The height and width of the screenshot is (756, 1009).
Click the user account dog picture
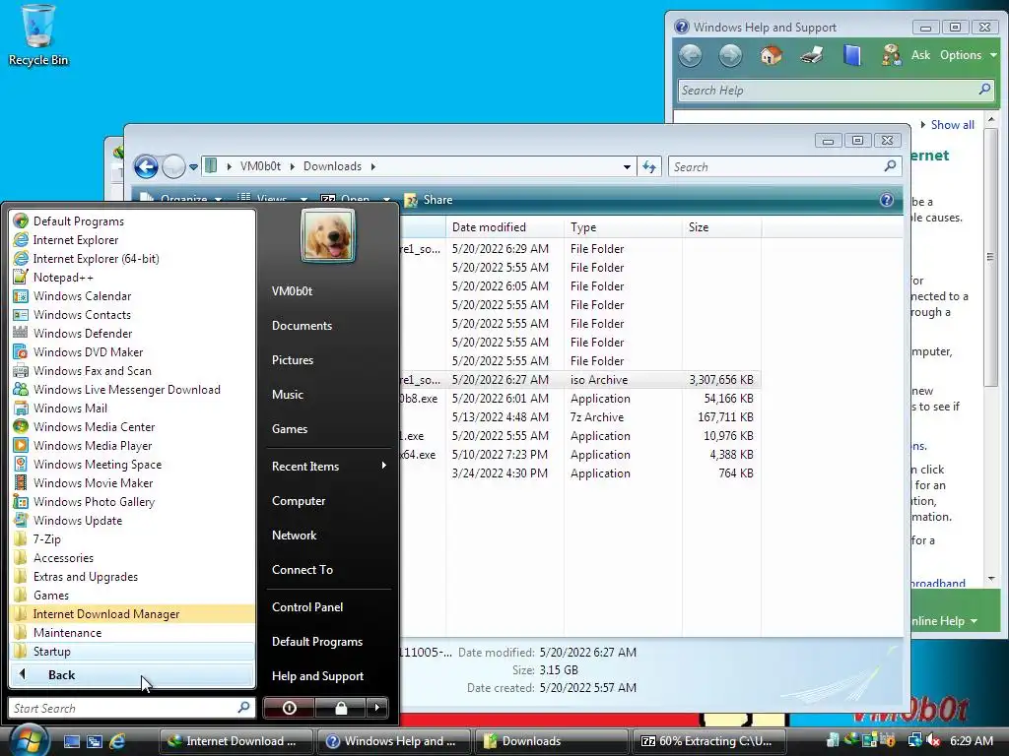point(328,236)
